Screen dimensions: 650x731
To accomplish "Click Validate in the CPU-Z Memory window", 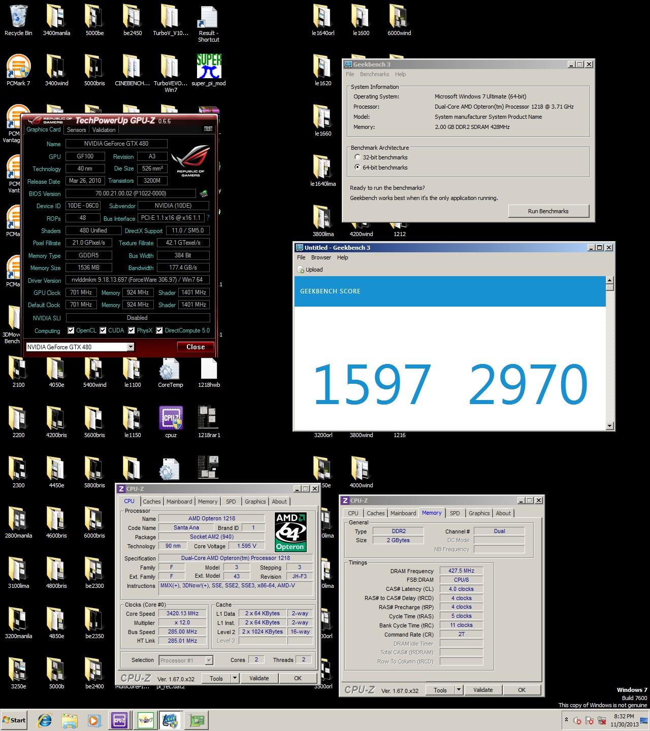I will [483, 690].
